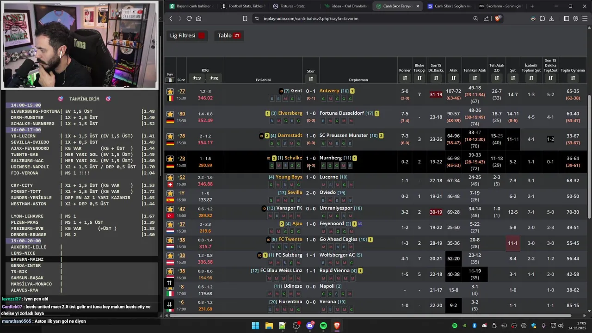Sort by the Bloke Takipçi column arrows

pos(419,78)
